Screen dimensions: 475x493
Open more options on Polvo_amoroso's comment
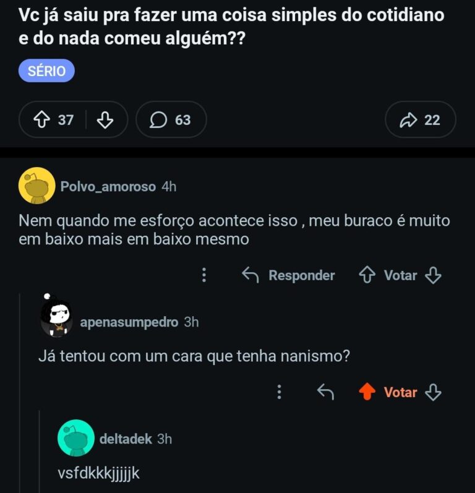tap(204, 275)
